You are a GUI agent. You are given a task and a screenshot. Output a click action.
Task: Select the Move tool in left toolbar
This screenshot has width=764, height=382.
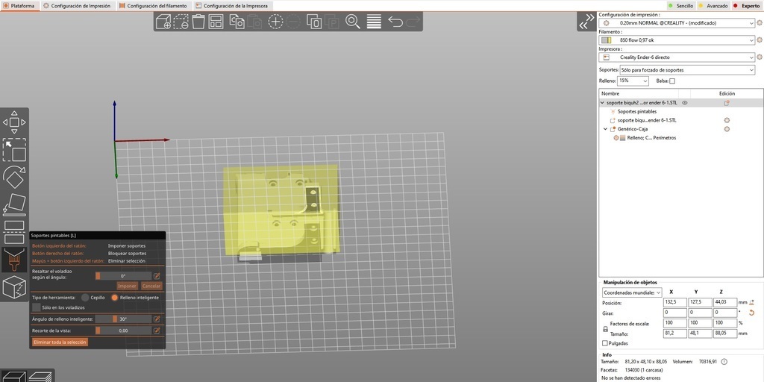pos(15,122)
